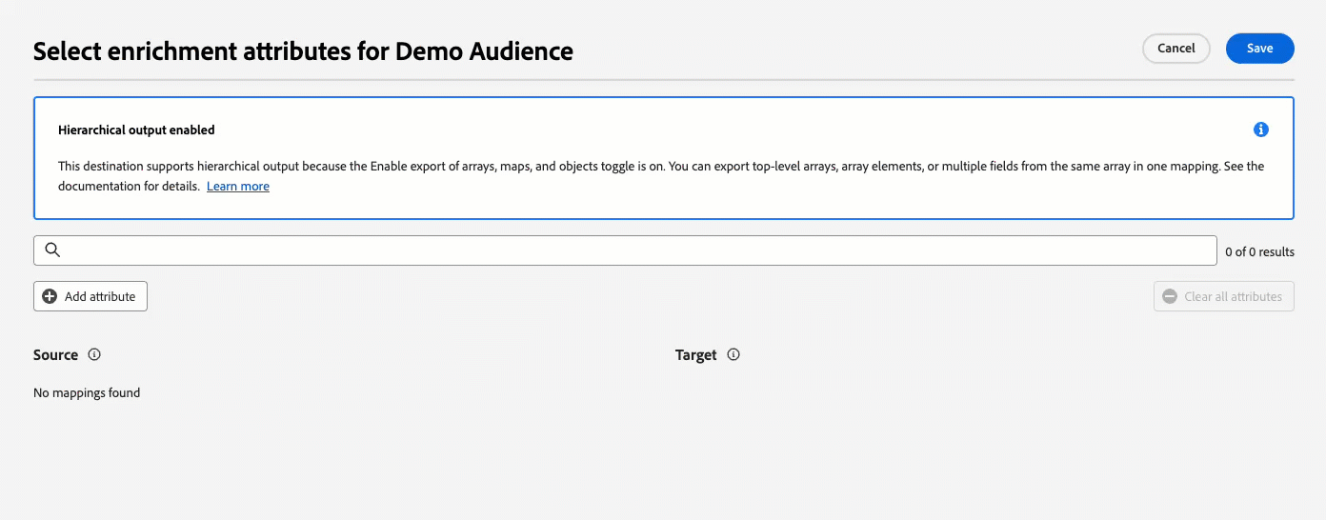Click the plus icon in Add attribute

[x=50, y=296]
